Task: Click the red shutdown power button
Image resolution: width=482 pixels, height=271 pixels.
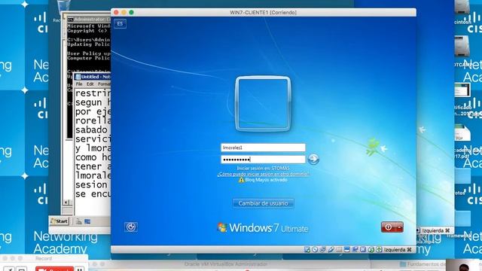Action: coord(389,227)
